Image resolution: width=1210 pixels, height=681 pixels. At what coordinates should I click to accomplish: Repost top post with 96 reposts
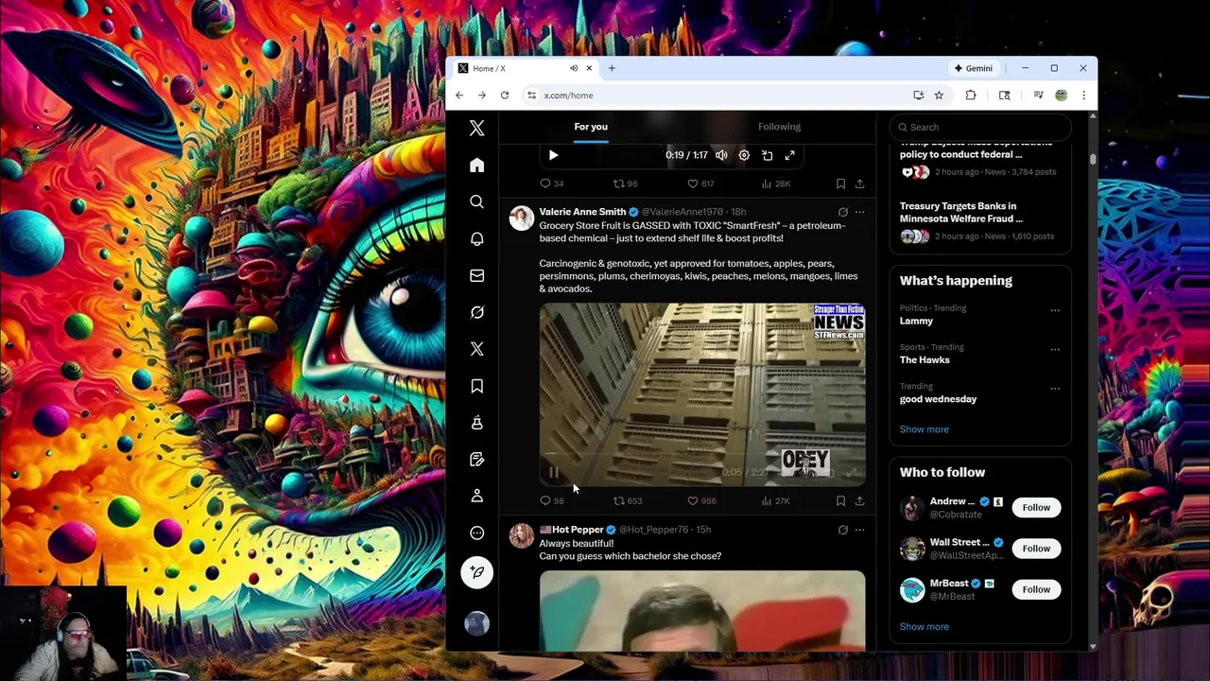(x=626, y=183)
